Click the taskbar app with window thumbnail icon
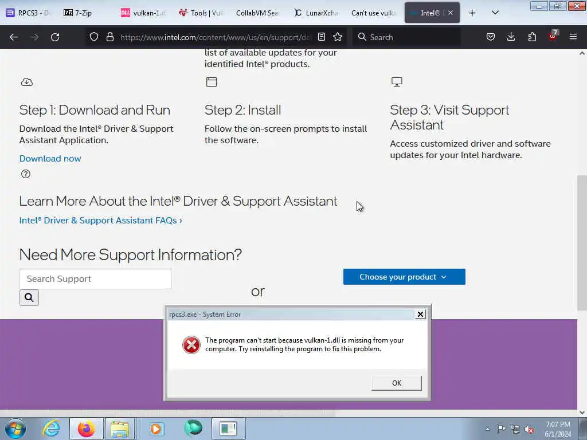 point(228,429)
